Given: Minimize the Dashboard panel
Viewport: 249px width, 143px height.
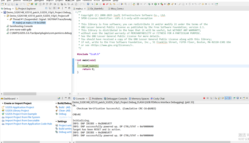Looking at the screenshot, I should 66,98.
